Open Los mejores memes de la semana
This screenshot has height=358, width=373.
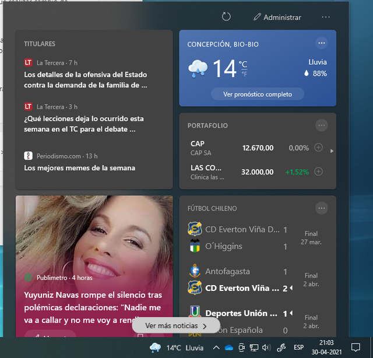tap(79, 168)
